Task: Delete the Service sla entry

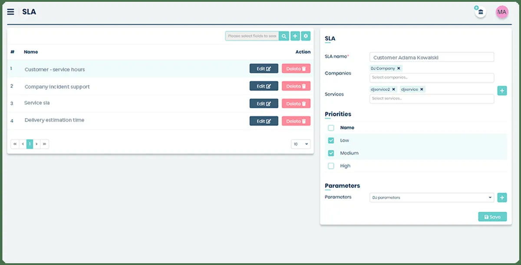Action: 296,103
